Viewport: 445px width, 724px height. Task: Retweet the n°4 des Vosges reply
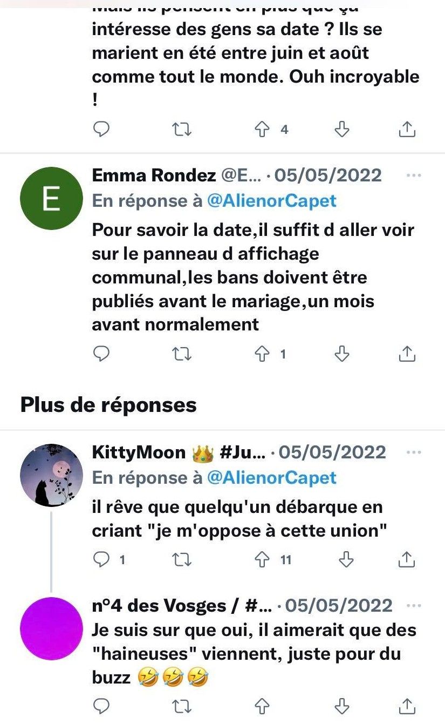coord(181,706)
